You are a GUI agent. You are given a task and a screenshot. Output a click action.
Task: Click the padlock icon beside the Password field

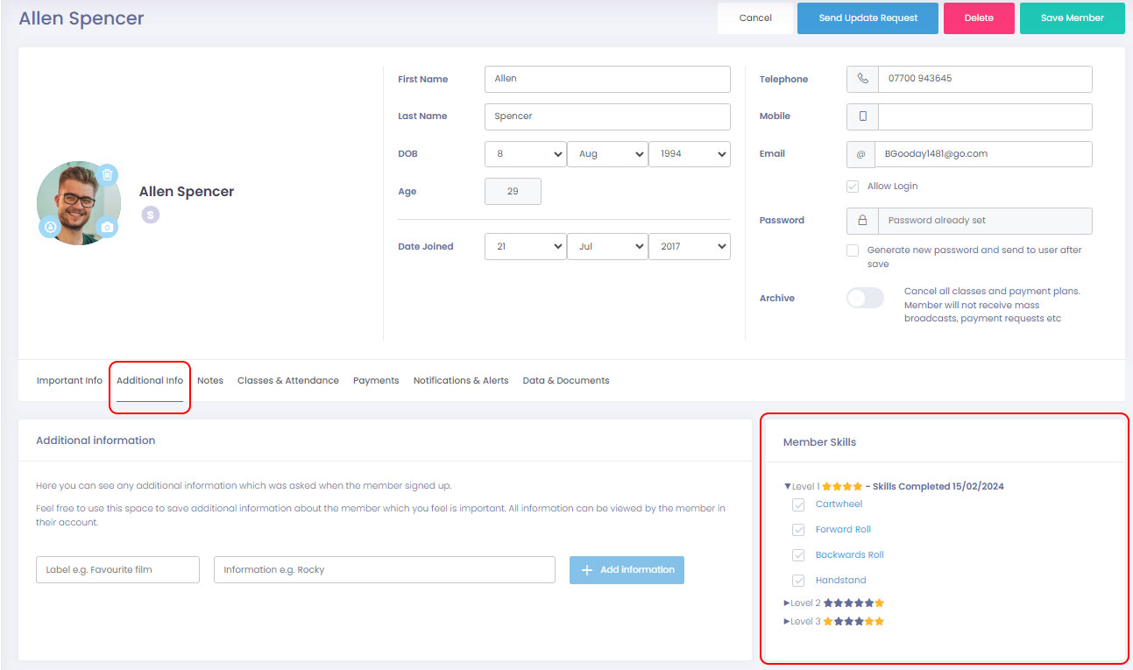[x=862, y=221]
